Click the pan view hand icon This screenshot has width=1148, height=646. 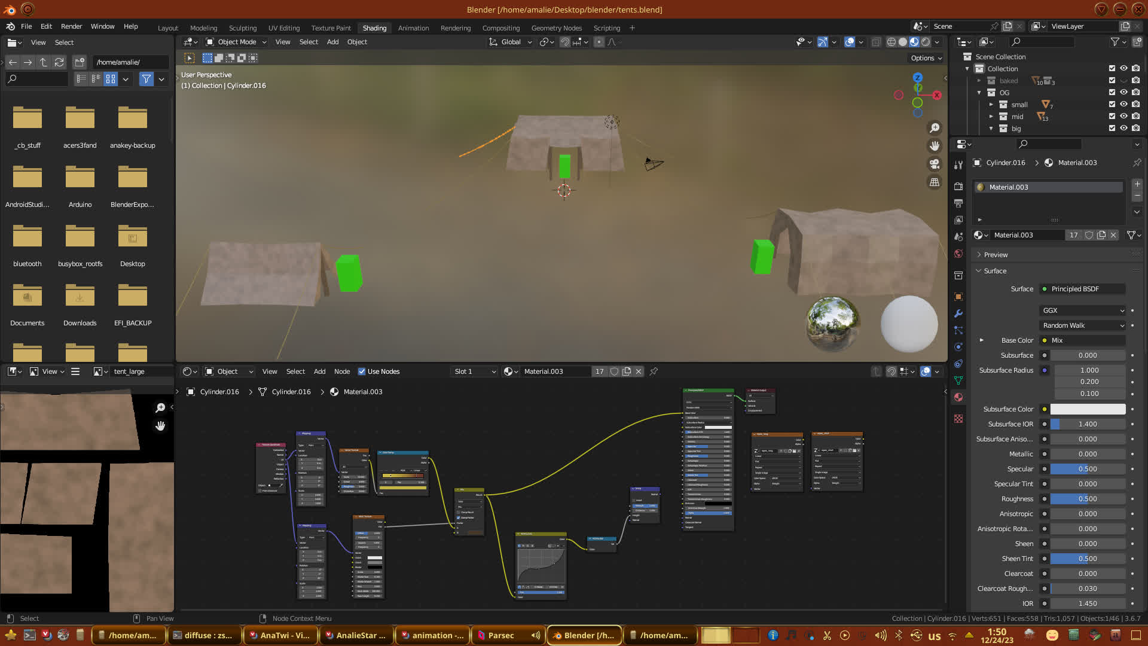(934, 146)
